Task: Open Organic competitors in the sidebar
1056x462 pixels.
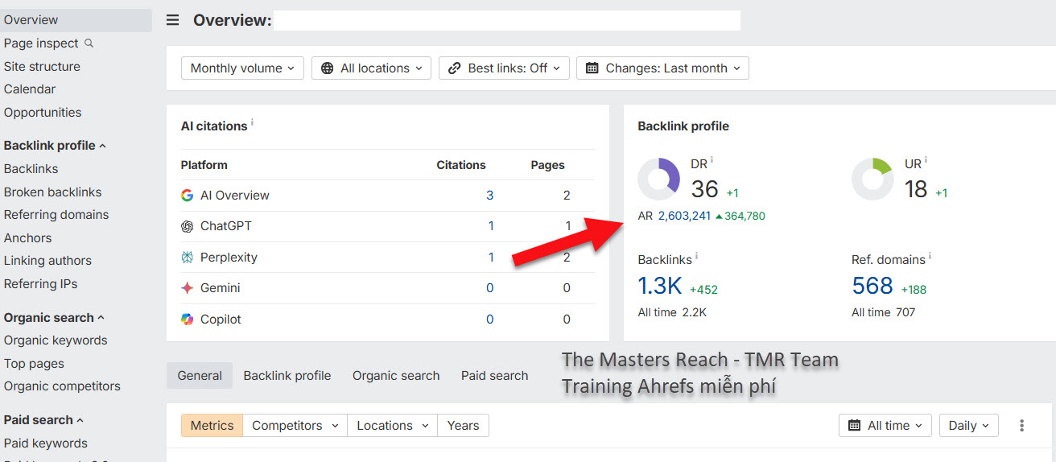Action: pyautogui.click(x=62, y=386)
